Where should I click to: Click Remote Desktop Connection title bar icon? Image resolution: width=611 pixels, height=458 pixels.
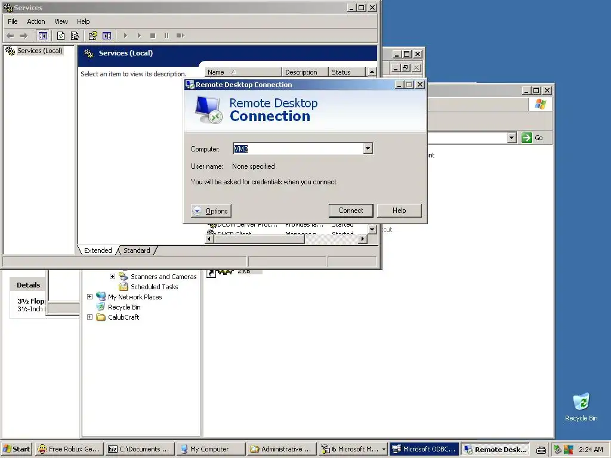click(190, 85)
